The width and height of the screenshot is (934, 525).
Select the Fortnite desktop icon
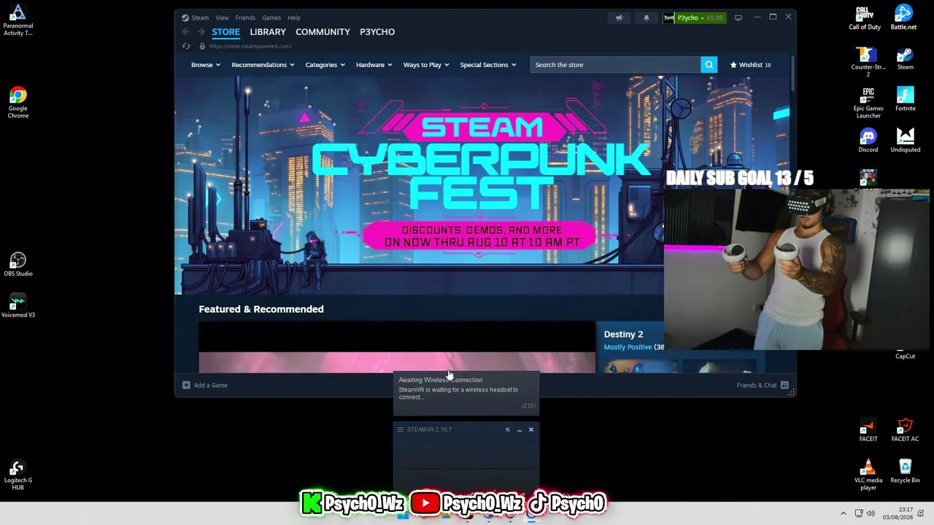905,99
